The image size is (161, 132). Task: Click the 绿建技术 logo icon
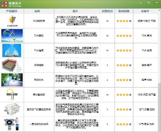[x=4, y=4]
